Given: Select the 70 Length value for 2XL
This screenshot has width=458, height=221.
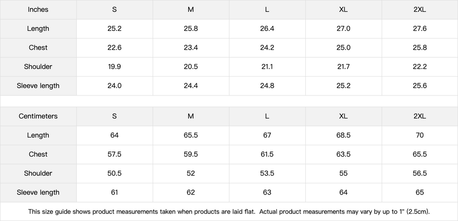Looking at the screenshot, I should 420,135.
